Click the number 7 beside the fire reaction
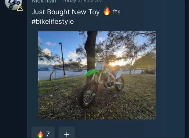 (x=48, y=134)
